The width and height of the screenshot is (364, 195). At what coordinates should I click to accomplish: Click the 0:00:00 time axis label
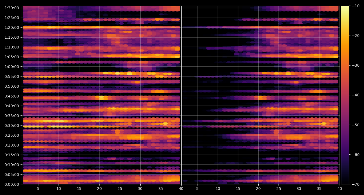(x=12, y=184)
